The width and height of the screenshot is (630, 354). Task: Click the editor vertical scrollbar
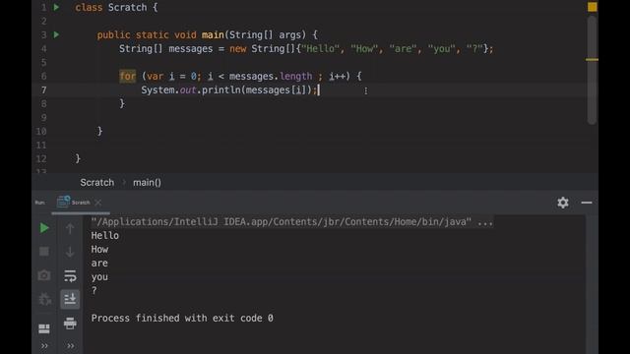tap(592, 70)
